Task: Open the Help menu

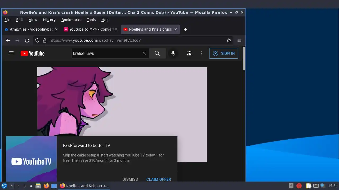Action: [105, 20]
